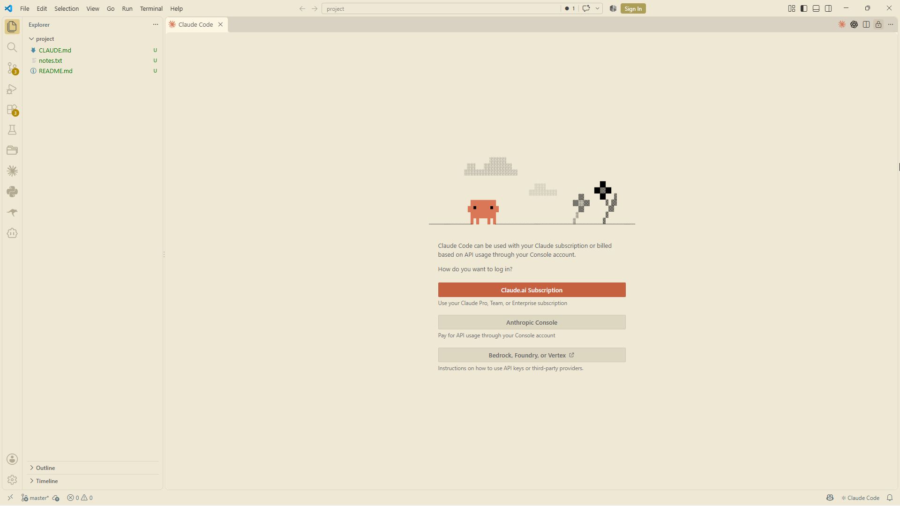The height and width of the screenshot is (506, 900).
Task: Click the OpenAI ChatGPT icon in editor toolbar
Action: click(854, 24)
